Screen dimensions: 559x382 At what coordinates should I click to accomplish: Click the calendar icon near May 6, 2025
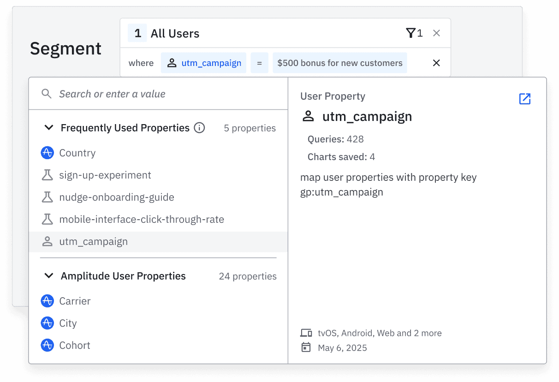click(x=306, y=347)
